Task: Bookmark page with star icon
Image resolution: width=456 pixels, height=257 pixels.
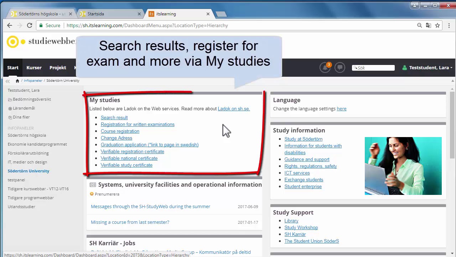Action: [x=437, y=25]
